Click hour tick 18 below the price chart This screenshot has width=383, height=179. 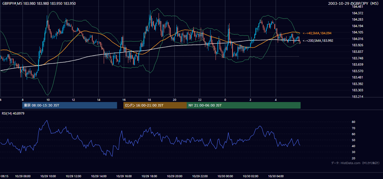pos(149,100)
